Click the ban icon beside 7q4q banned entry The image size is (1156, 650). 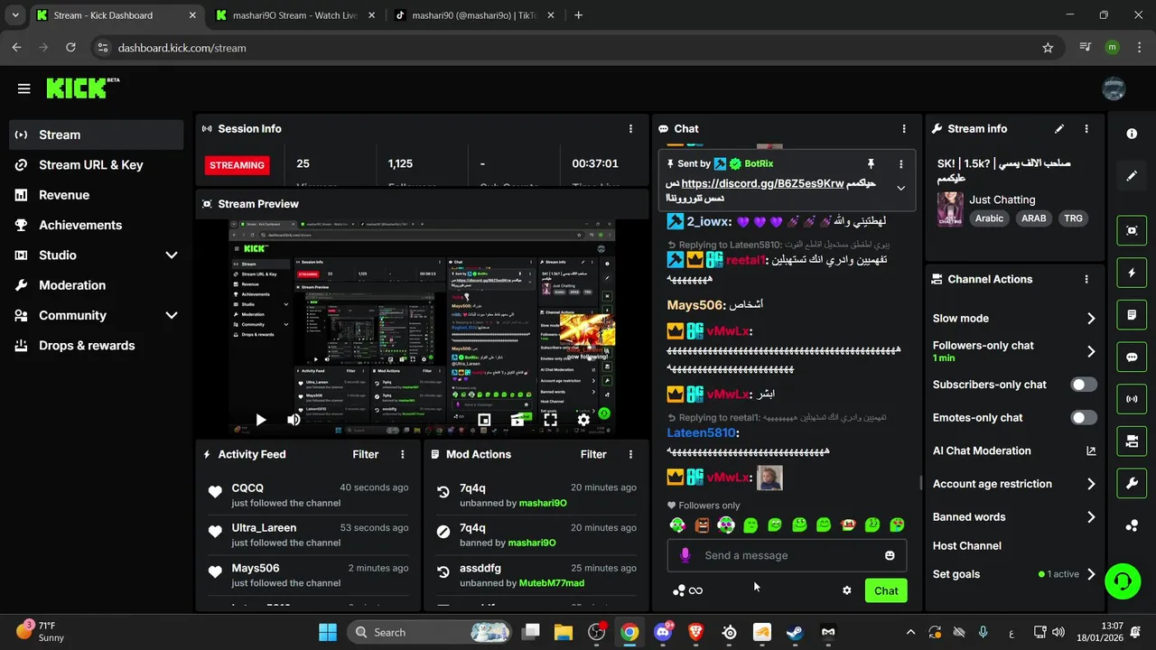coord(443,532)
